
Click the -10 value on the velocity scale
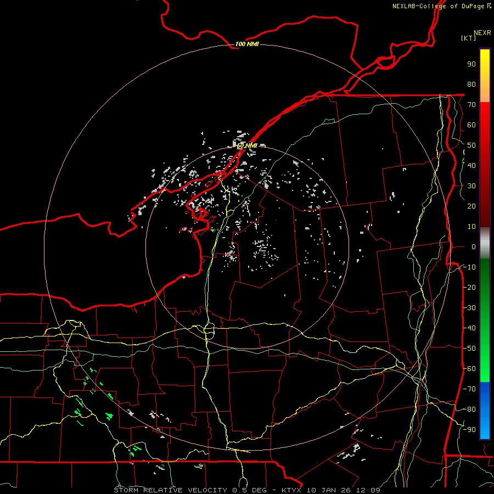[469, 267]
